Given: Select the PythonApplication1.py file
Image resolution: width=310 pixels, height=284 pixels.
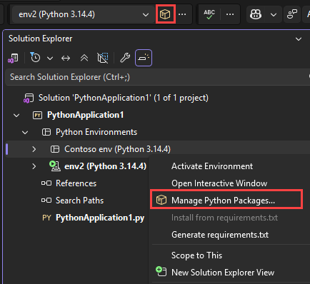Looking at the screenshot, I should pyautogui.click(x=100, y=218).
